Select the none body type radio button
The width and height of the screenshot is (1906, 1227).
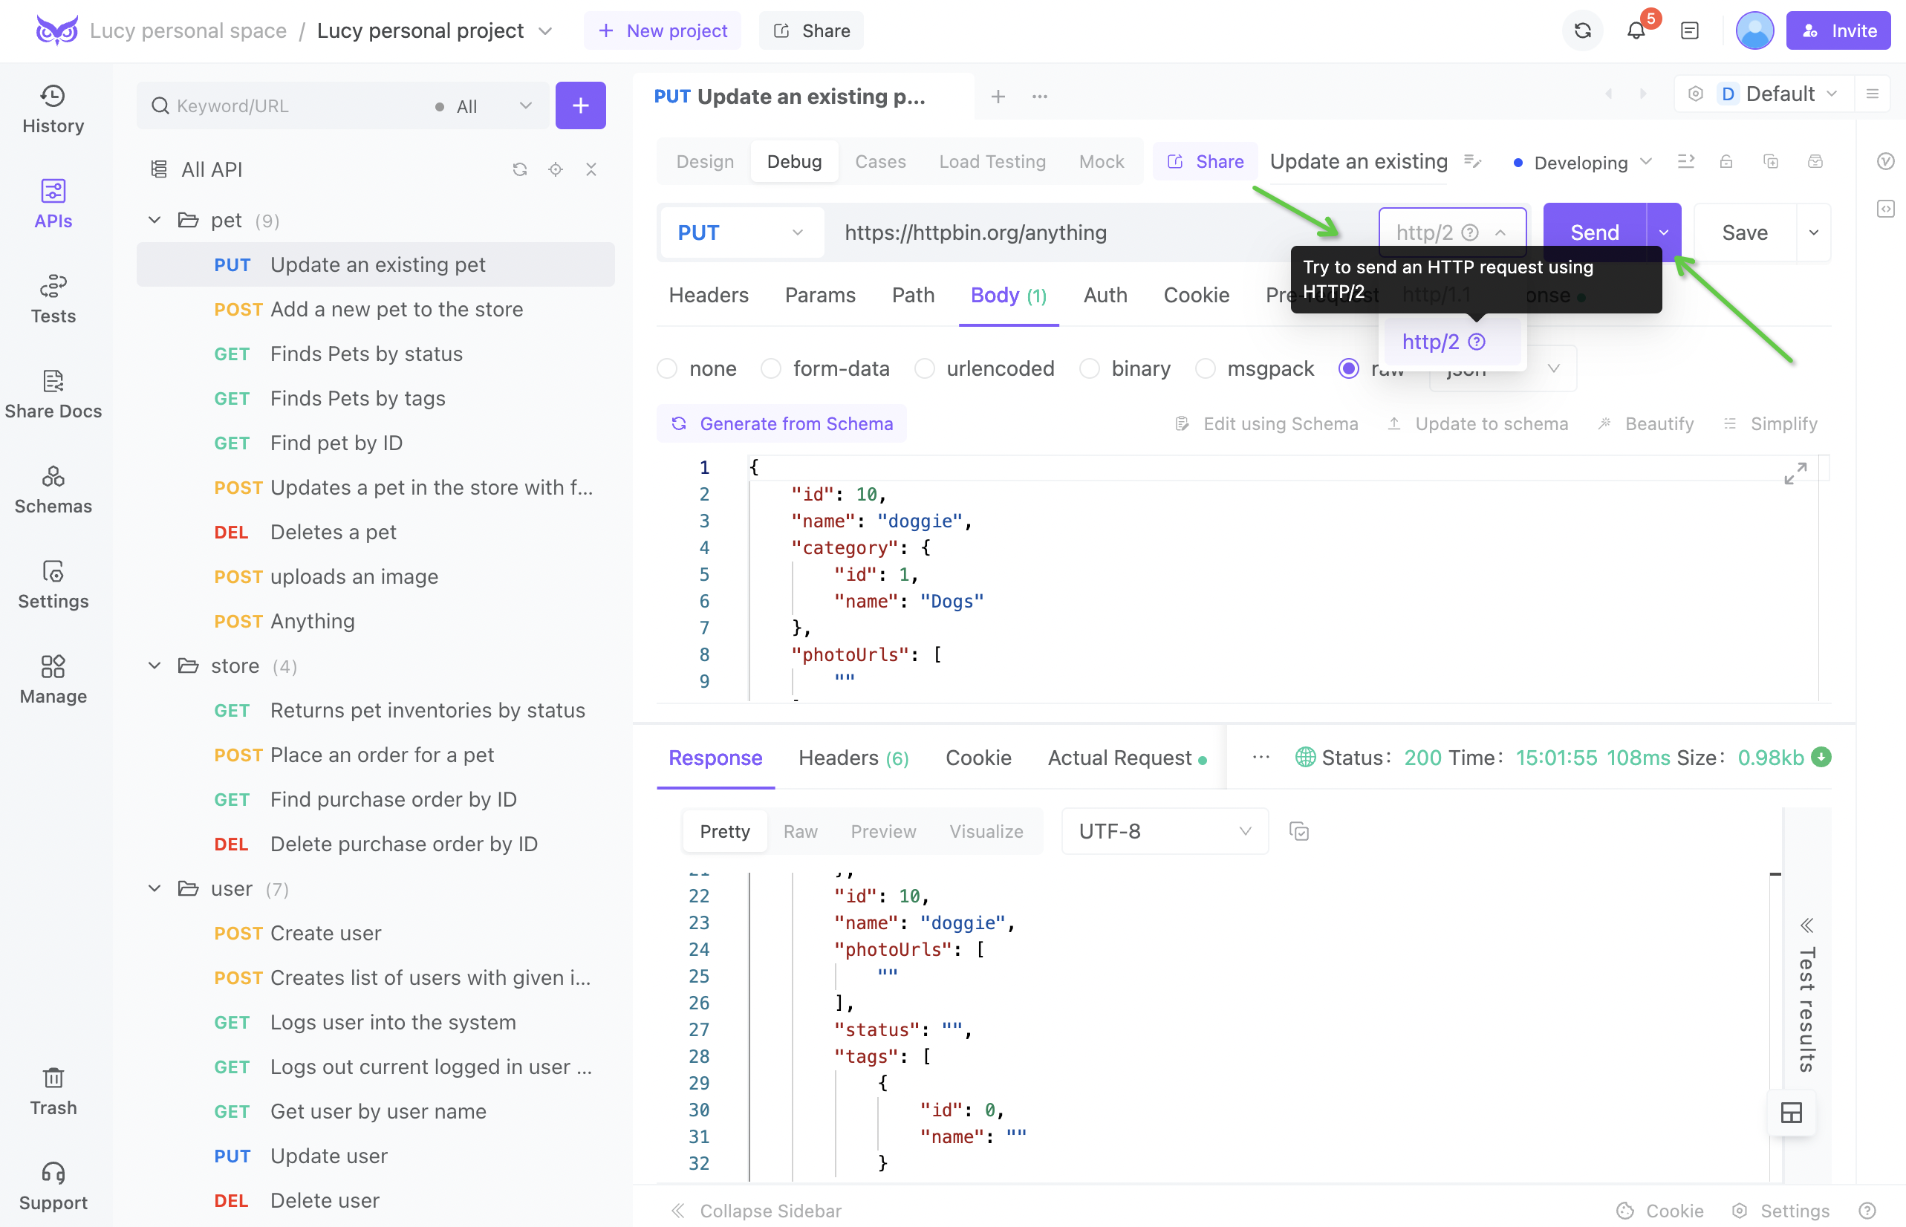pyautogui.click(x=669, y=368)
